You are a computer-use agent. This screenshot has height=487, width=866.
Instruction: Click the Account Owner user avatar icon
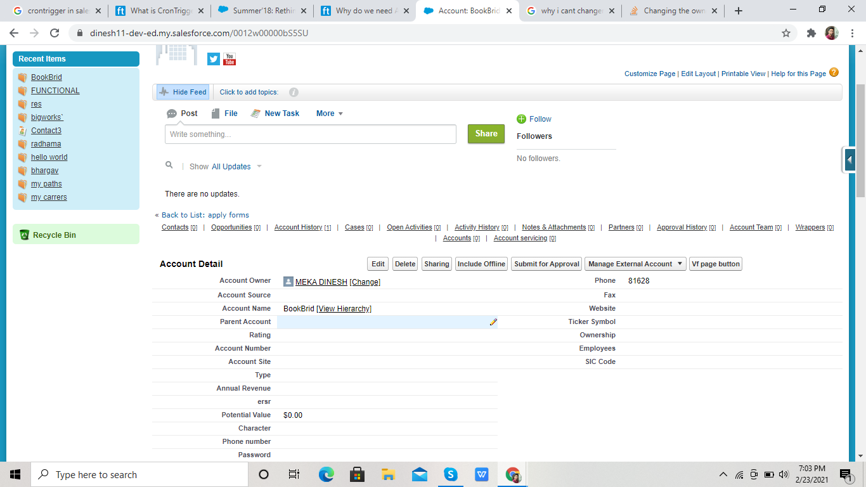(288, 282)
